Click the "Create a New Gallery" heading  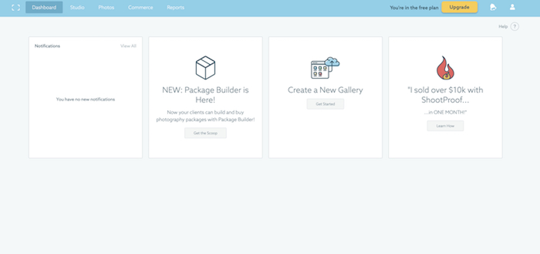[x=325, y=90]
